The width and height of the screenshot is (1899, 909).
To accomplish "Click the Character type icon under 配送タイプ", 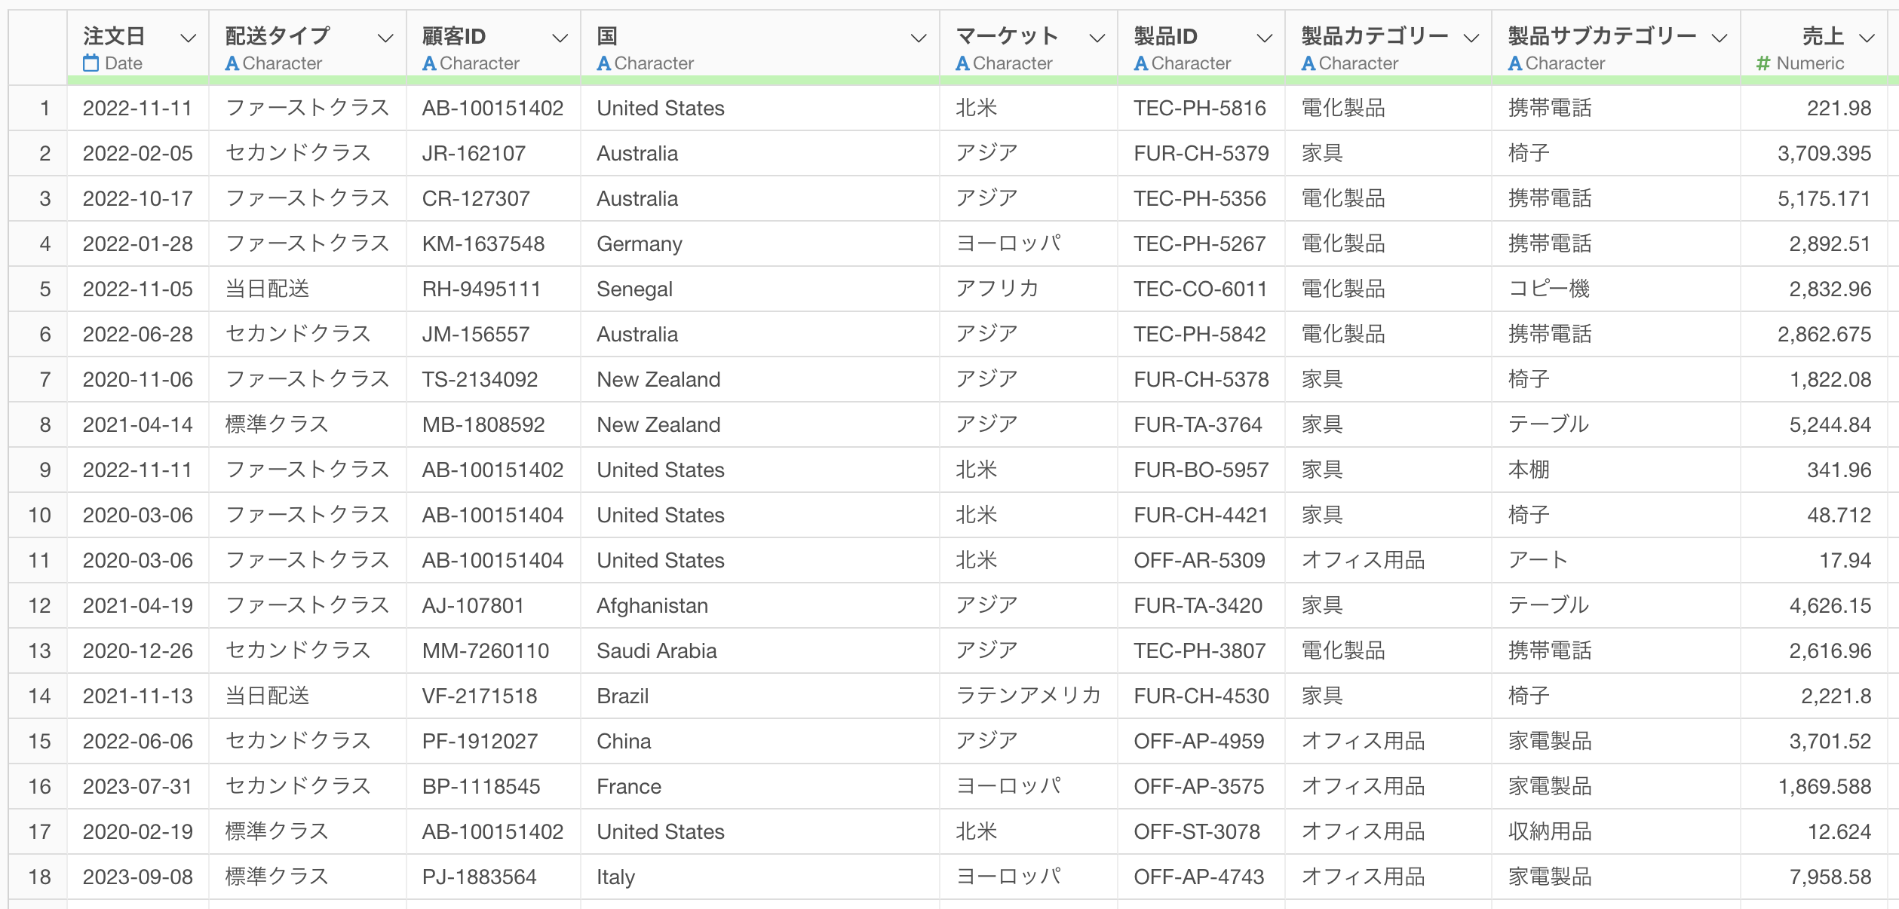I will 232,63.
